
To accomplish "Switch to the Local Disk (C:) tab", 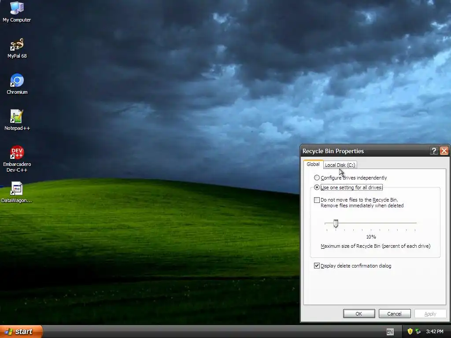I will (x=340, y=165).
